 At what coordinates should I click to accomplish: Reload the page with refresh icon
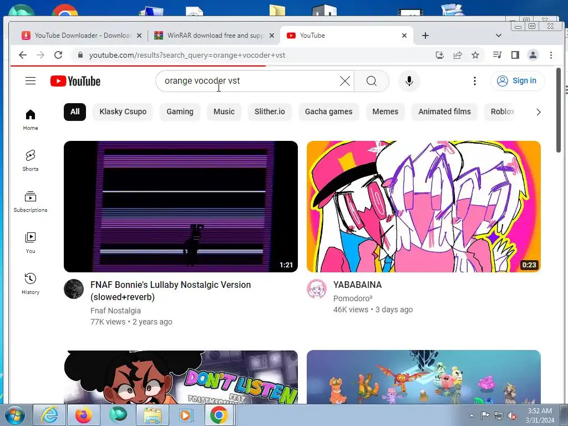point(58,55)
